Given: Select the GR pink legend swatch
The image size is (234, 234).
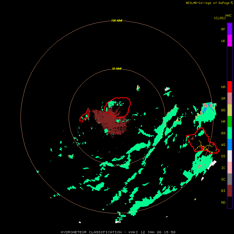Looking at the screenshot, I should click(230, 99).
